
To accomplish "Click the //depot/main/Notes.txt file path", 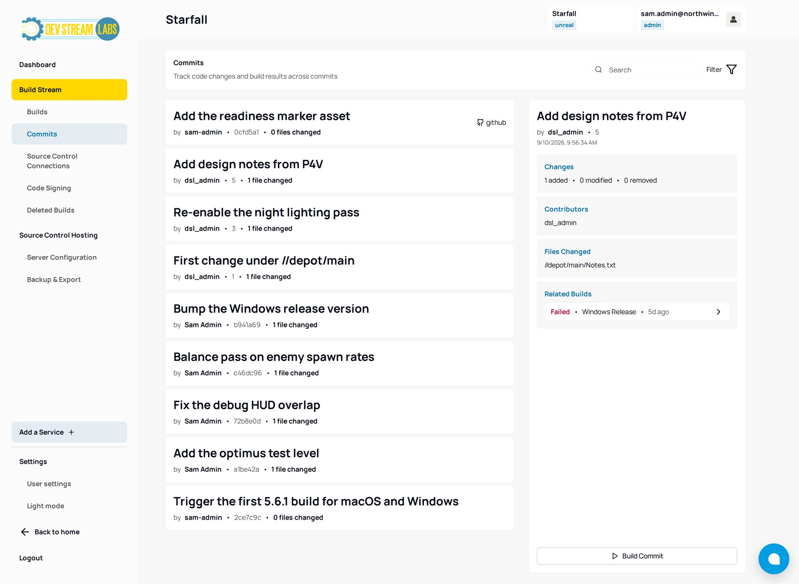I will (x=580, y=265).
